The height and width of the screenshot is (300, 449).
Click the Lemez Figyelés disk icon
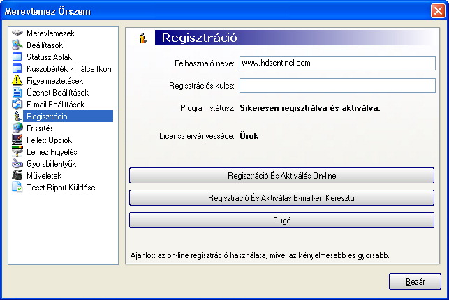(17, 151)
